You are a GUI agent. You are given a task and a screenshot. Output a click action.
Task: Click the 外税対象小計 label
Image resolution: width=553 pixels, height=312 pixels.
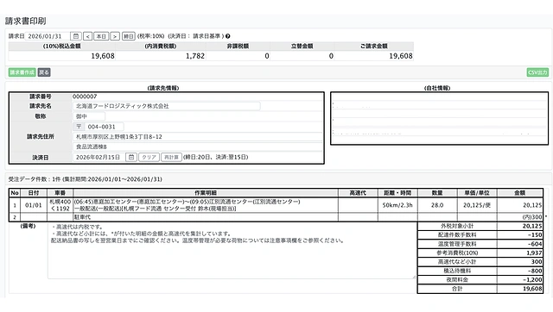coord(457,226)
